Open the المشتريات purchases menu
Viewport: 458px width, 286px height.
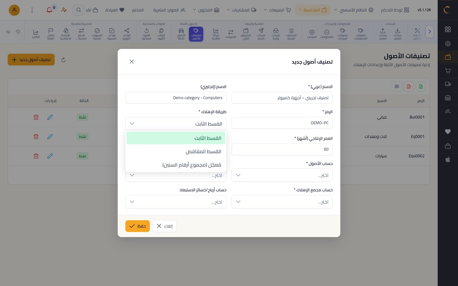pos(241,10)
